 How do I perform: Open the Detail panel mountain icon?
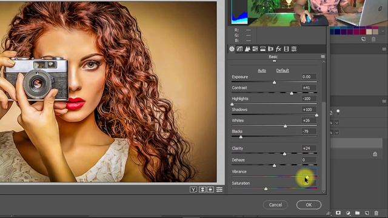247,49
